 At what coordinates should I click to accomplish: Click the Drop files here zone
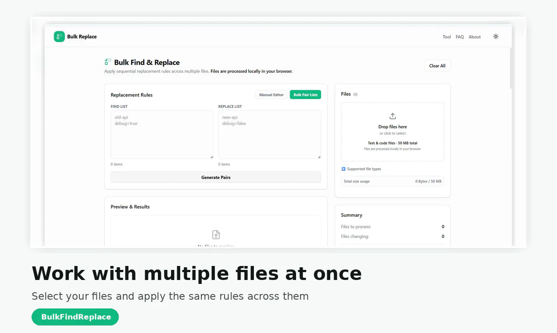click(393, 132)
